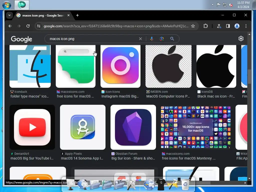Click the Iconduck source label

21,92
